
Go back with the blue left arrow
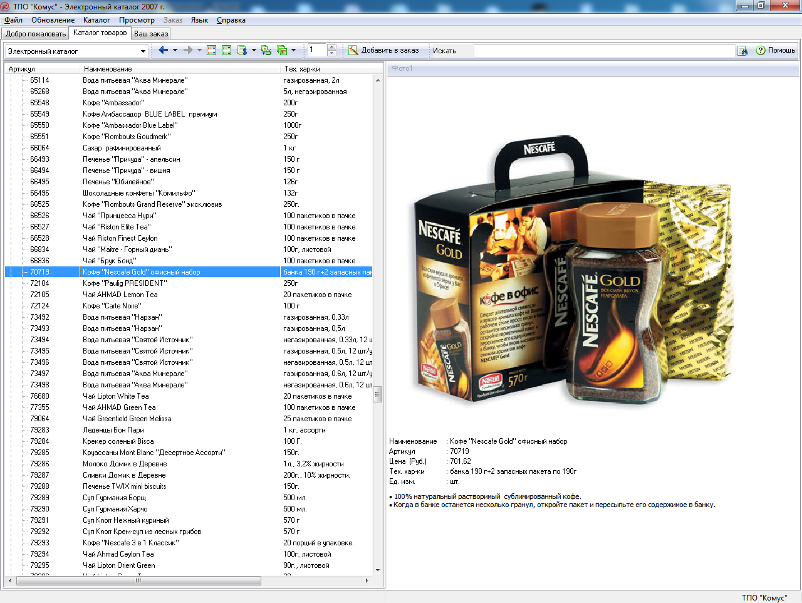pos(163,50)
